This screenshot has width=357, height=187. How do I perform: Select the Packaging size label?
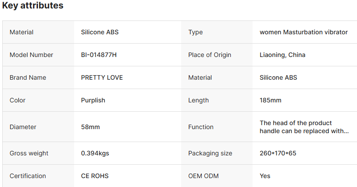point(210,153)
